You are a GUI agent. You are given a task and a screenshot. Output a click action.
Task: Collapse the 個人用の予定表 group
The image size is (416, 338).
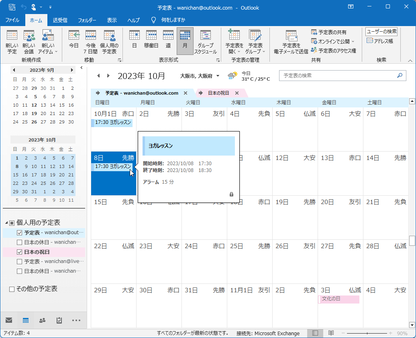[x=6, y=223]
